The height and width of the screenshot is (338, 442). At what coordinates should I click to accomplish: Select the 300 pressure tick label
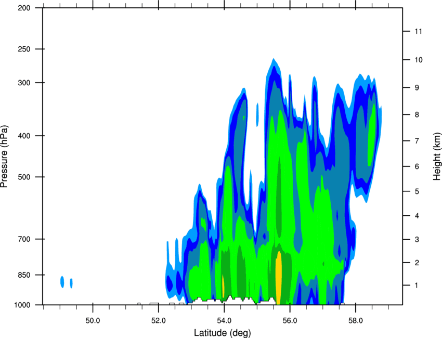click(24, 83)
